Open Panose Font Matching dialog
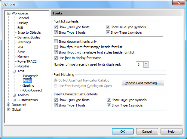 pos(143,83)
